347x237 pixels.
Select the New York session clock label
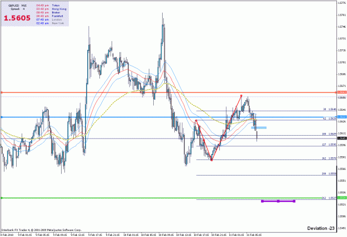pos(58,23)
